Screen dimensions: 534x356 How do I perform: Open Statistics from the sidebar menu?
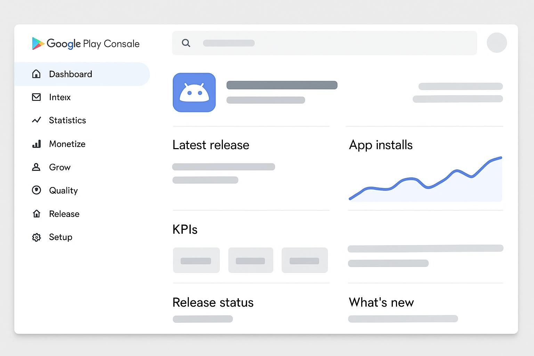[67, 120]
